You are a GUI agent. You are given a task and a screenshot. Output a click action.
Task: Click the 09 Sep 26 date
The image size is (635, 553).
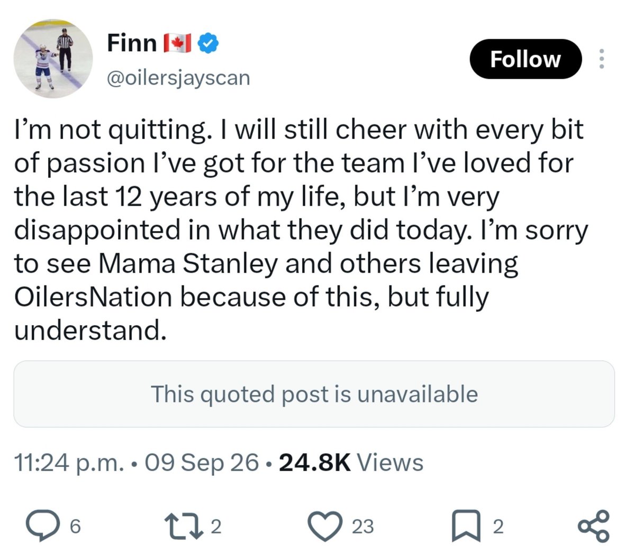(x=201, y=463)
